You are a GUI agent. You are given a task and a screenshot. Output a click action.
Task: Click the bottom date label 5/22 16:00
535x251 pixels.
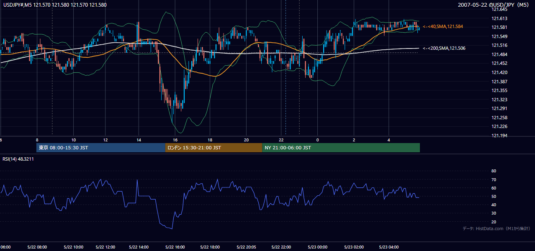(174, 247)
